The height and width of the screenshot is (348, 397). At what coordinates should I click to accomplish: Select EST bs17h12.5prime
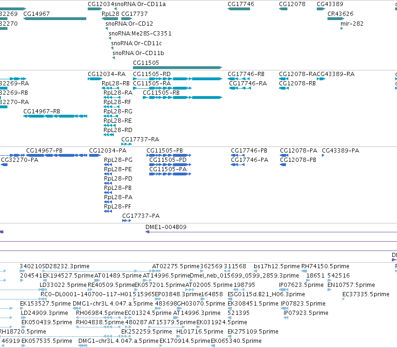[277, 266]
